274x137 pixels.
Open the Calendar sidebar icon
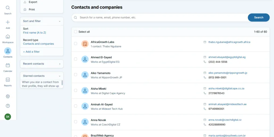click(8, 65)
